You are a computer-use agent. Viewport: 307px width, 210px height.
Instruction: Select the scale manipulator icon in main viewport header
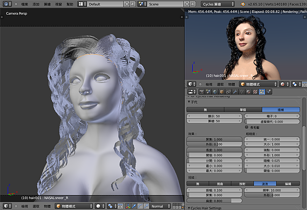(146, 206)
